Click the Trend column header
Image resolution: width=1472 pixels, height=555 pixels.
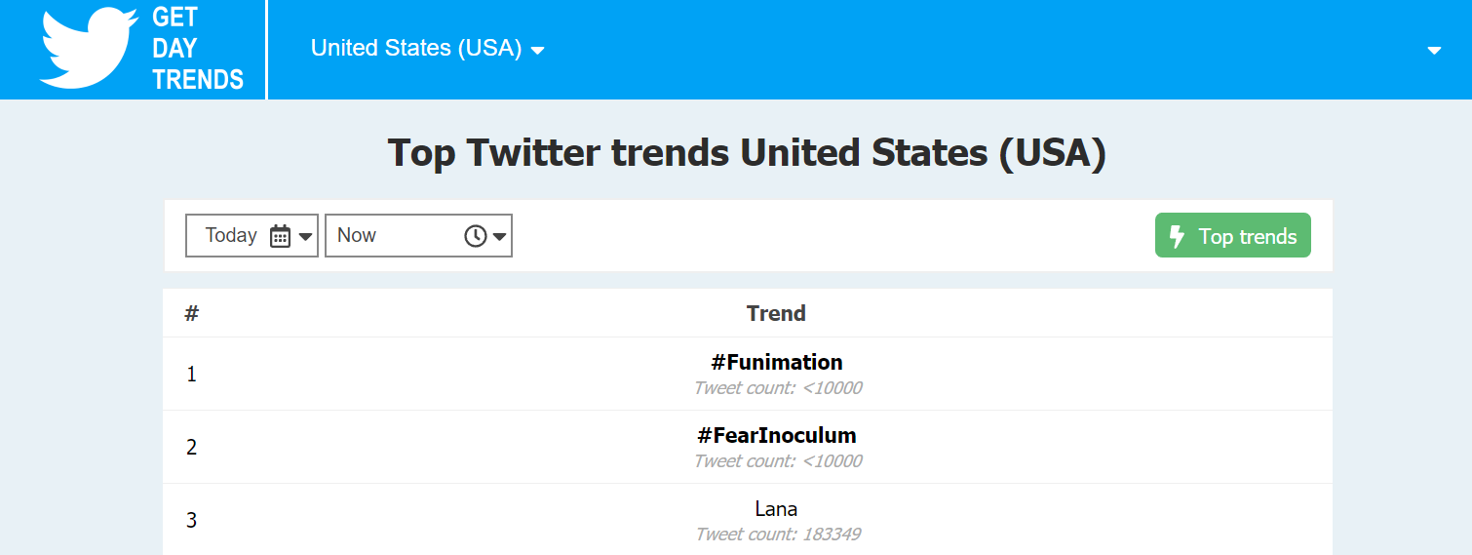click(776, 313)
